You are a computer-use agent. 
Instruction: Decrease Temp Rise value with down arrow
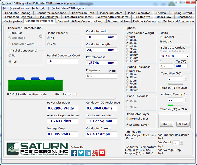(184, 80)
